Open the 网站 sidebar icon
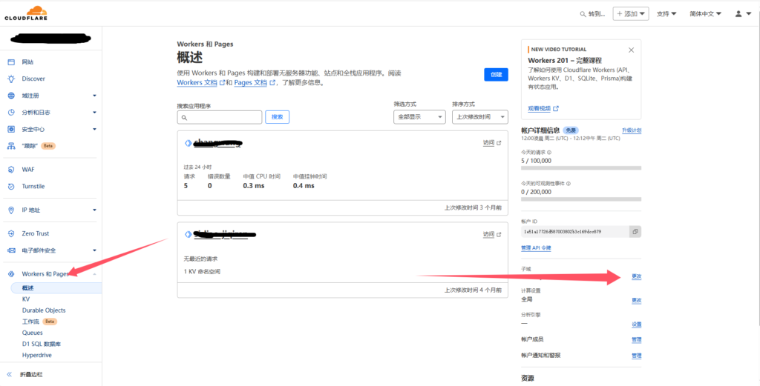The image size is (760, 386). (11, 62)
